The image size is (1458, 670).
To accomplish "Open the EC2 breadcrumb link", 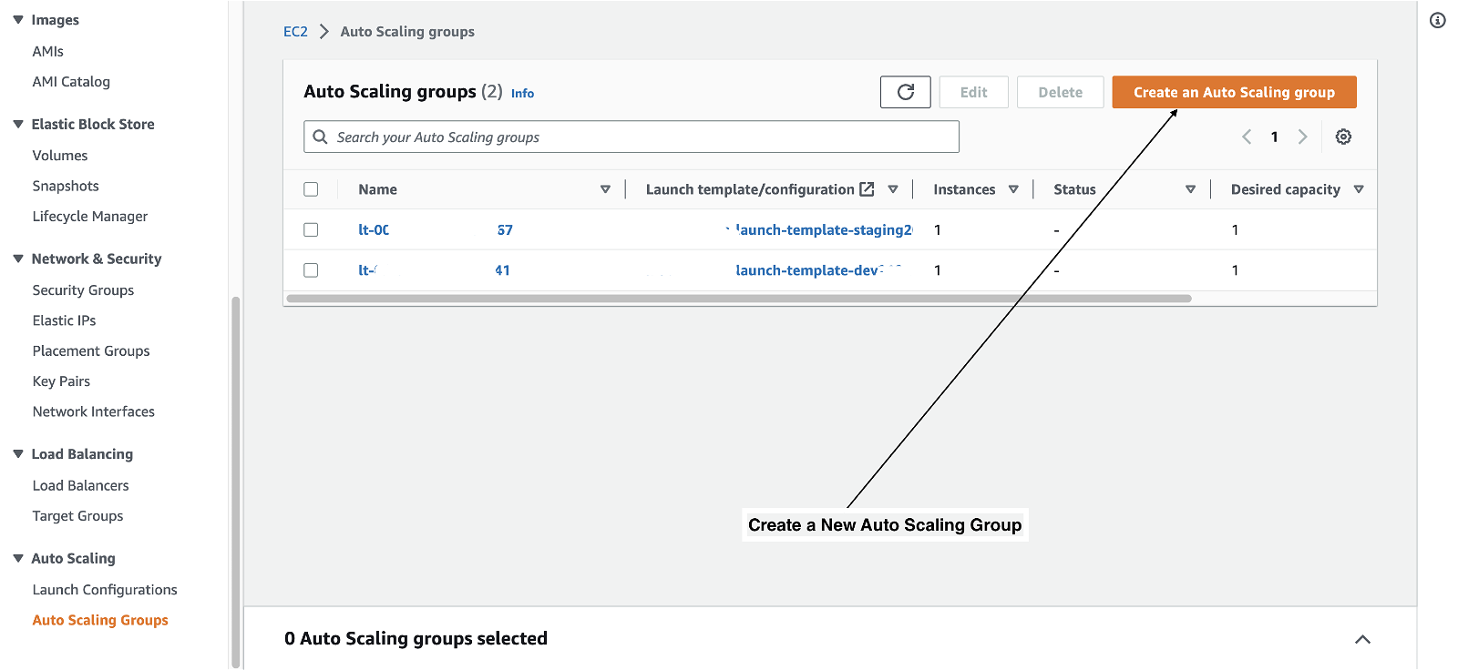I will coord(295,32).
